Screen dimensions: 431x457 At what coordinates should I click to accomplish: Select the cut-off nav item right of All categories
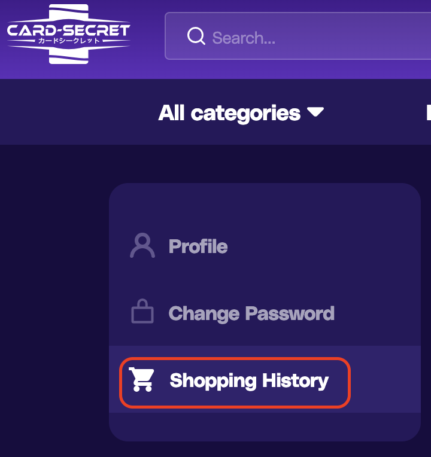429,112
